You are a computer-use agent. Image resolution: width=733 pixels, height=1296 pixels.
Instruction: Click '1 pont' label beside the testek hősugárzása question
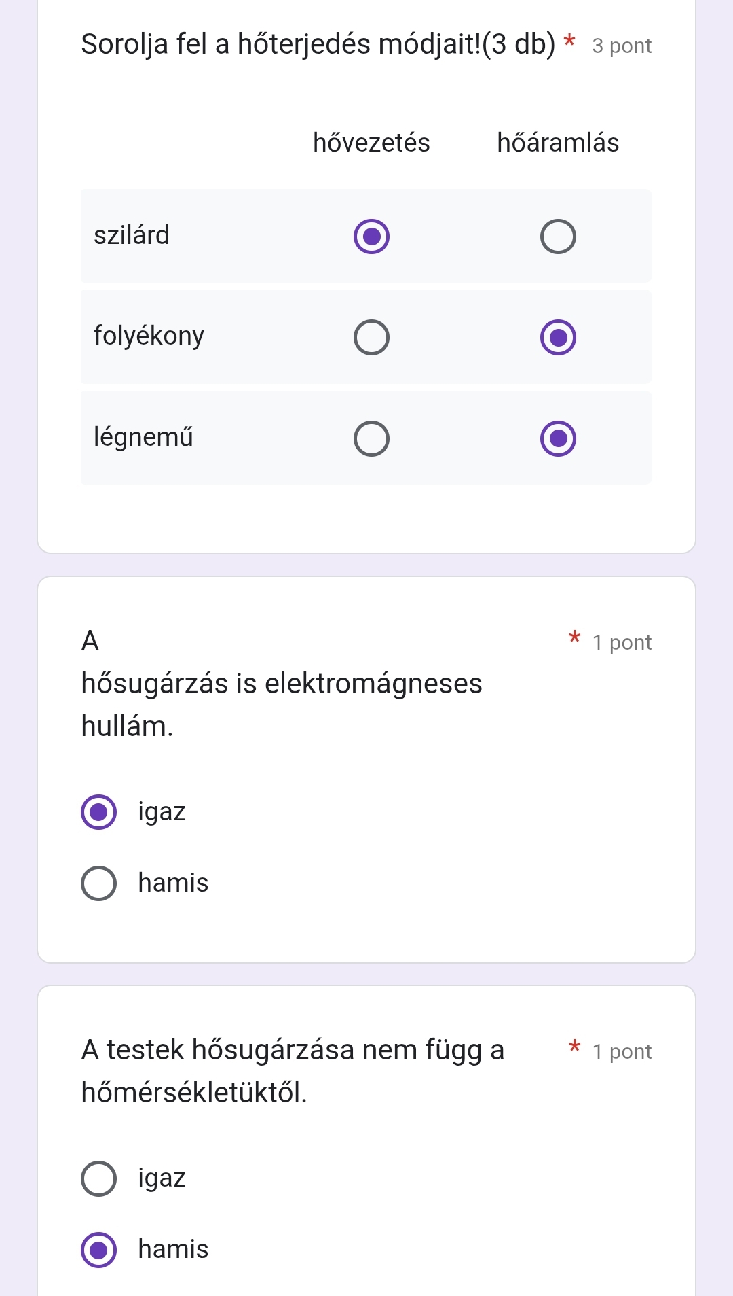tap(622, 1052)
